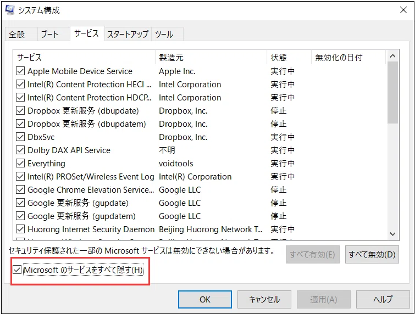Sort by the 状態 column header

point(289,57)
